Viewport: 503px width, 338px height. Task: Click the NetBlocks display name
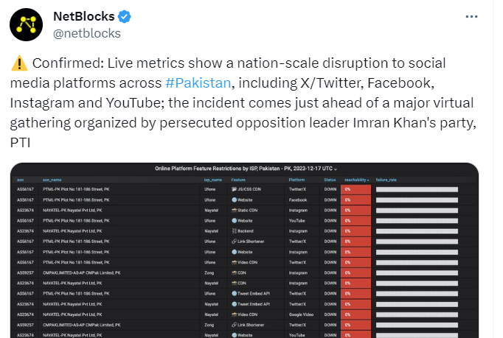[x=84, y=16]
